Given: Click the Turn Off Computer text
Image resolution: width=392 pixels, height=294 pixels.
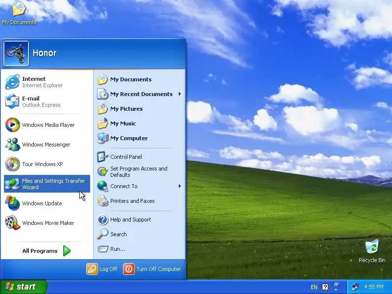Looking at the screenshot, I should [158, 269].
